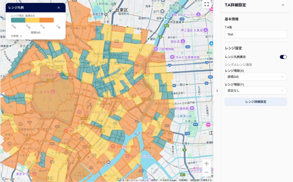The width and height of the screenshot is (293, 182).
Task: Toggle fullscreen map view
Action: [206, 4]
